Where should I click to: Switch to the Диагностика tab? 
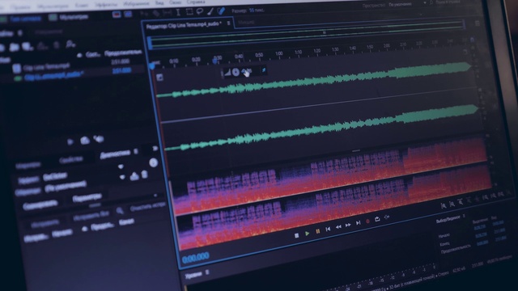point(115,154)
